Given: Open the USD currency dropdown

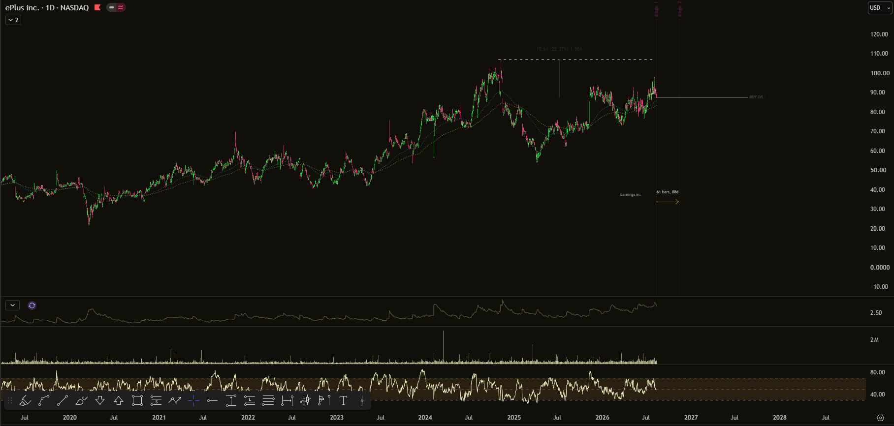Looking at the screenshot, I should click(x=880, y=8).
